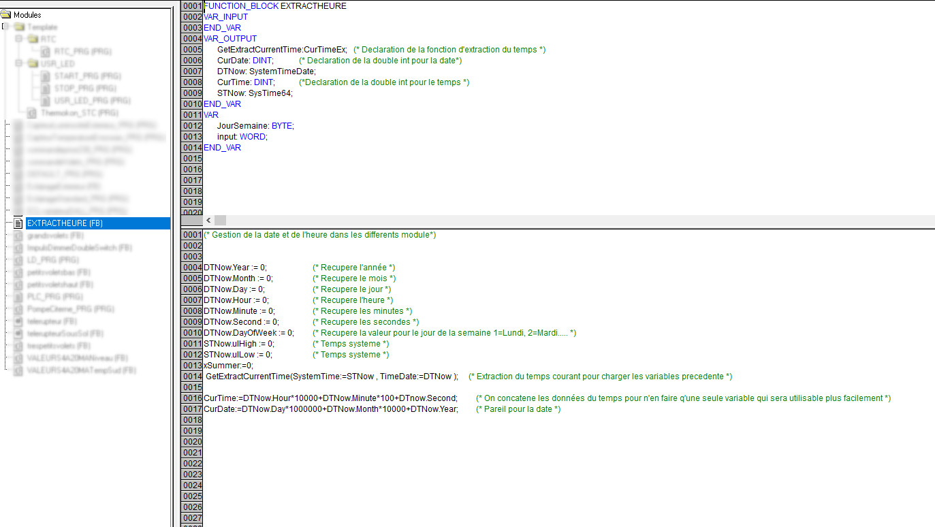The width and height of the screenshot is (935, 527).
Task: Click the Modules root label
Action: tap(27, 15)
